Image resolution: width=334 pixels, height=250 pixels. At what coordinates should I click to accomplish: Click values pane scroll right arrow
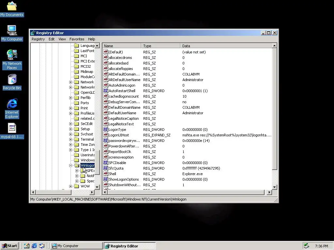point(269,192)
